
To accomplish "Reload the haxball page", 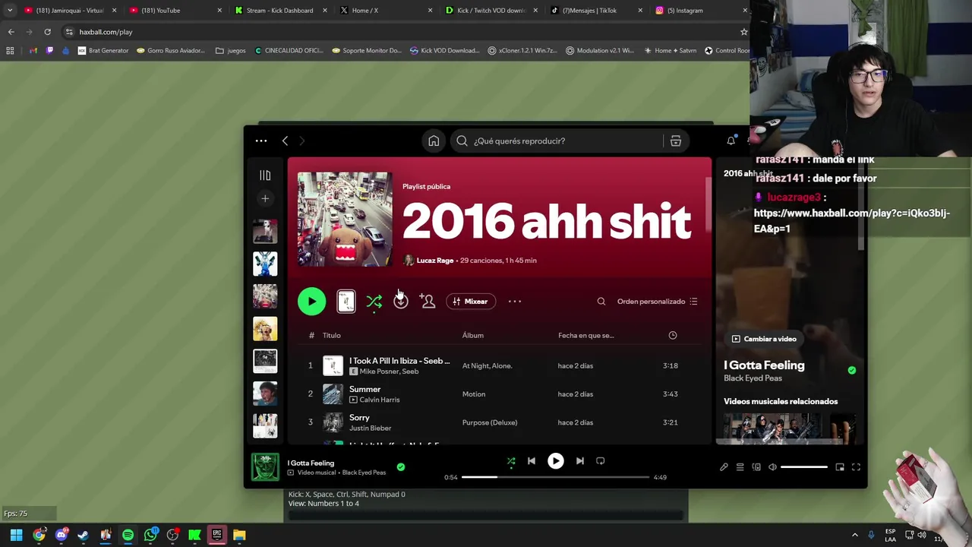I will [47, 32].
